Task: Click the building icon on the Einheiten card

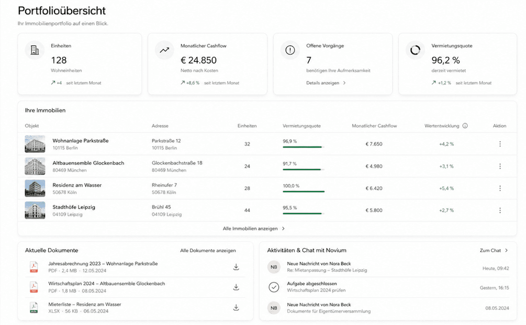Action: point(35,50)
